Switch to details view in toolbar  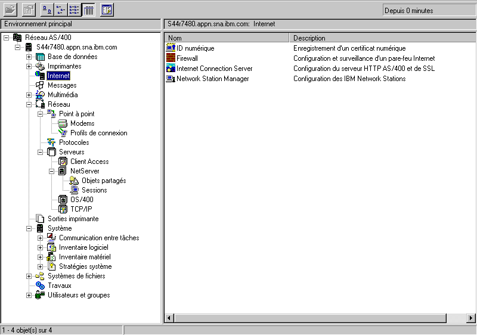click(x=88, y=10)
